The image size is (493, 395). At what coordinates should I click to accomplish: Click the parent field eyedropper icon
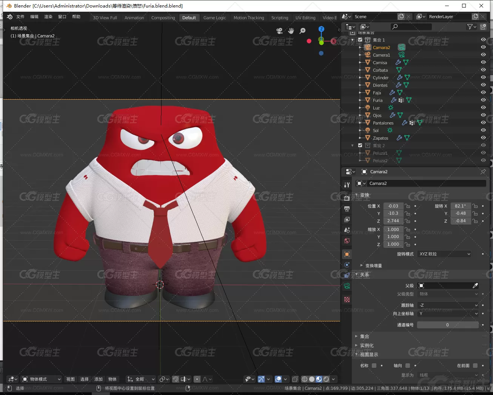(476, 286)
